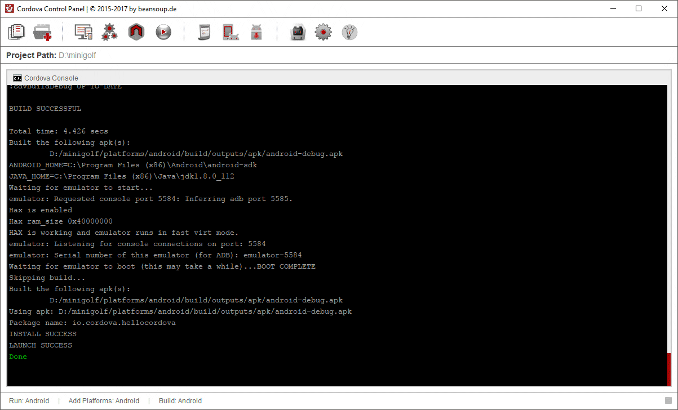This screenshot has width=678, height=410.
Task: Click the lightbulb info icon
Action: pos(349,32)
